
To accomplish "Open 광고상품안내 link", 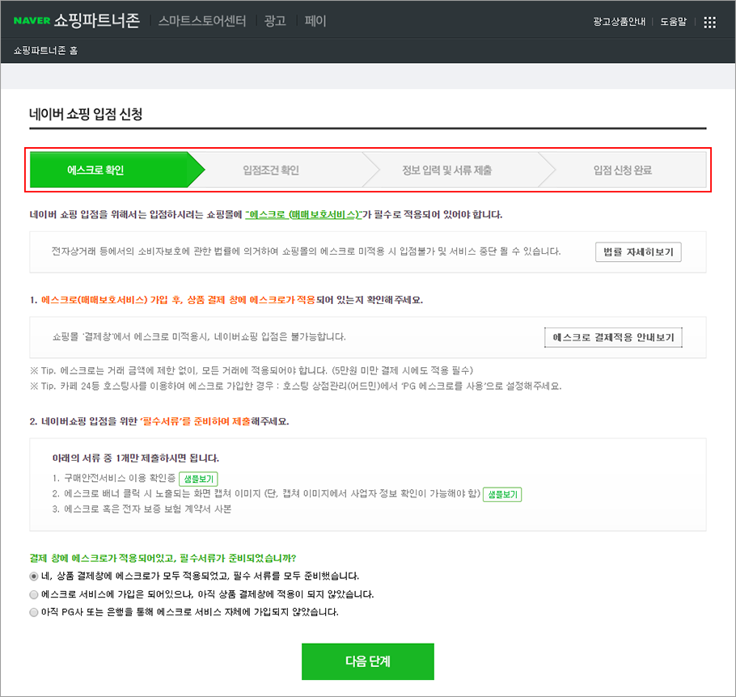I will coord(619,22).
